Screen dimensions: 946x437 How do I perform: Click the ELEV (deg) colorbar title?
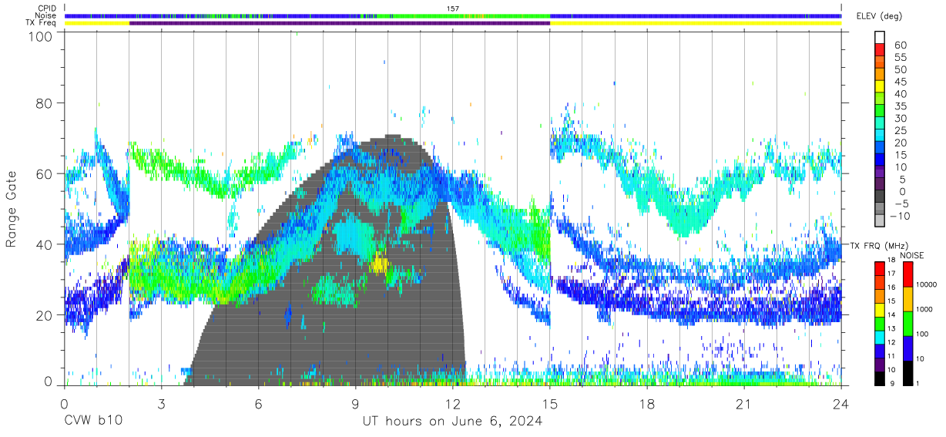point(881,16)
